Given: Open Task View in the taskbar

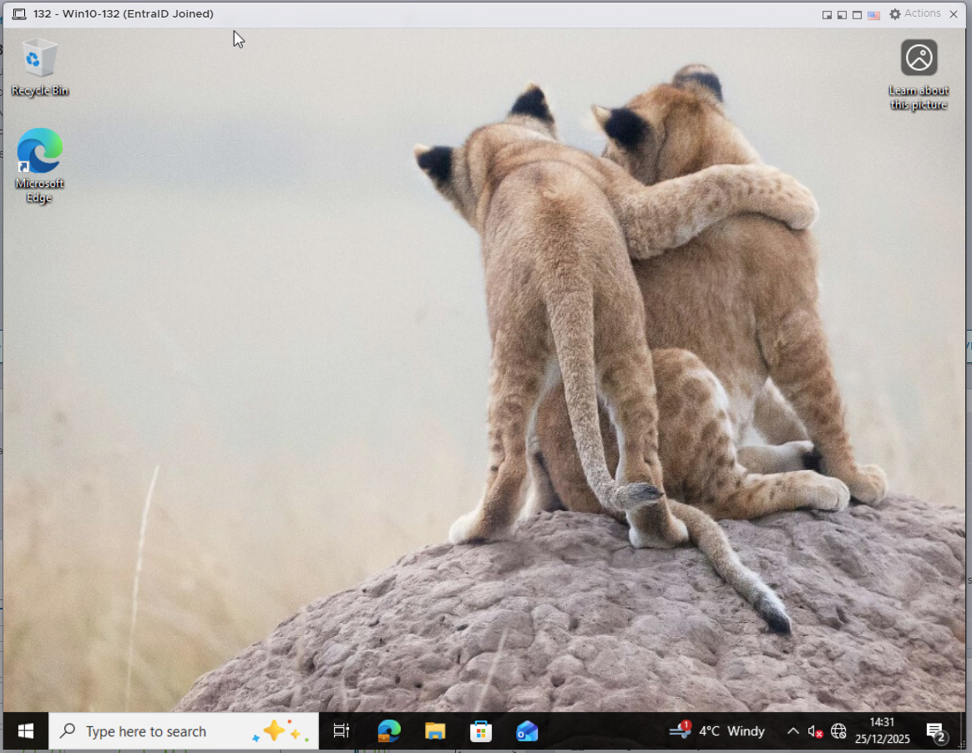Looking at the screenshot, I should pos(341,731).
